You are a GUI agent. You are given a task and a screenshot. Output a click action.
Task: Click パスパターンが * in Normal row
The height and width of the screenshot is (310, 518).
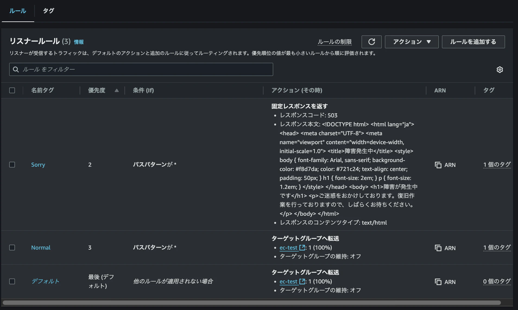(x=155, y=247)
